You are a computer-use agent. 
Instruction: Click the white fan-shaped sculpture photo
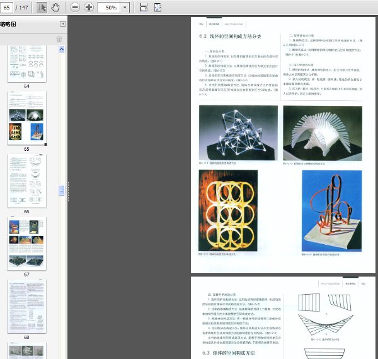323,133
